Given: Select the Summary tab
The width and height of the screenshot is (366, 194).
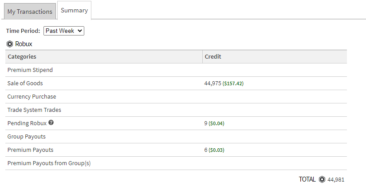Looking at the screenshot, I should [74, 10].
